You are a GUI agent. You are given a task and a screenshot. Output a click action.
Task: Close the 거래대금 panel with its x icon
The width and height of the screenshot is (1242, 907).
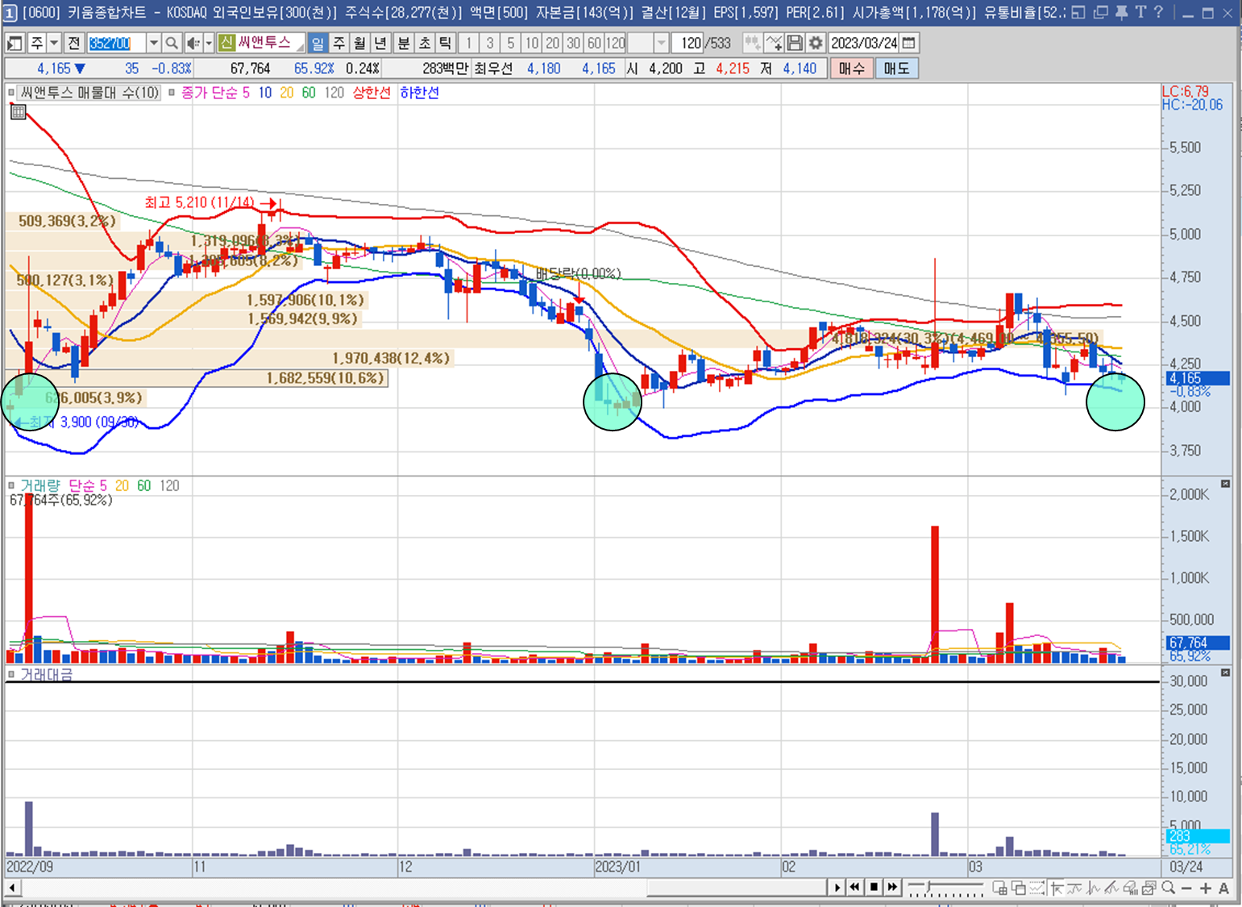pyautogui.click(x=1225, y=672)
